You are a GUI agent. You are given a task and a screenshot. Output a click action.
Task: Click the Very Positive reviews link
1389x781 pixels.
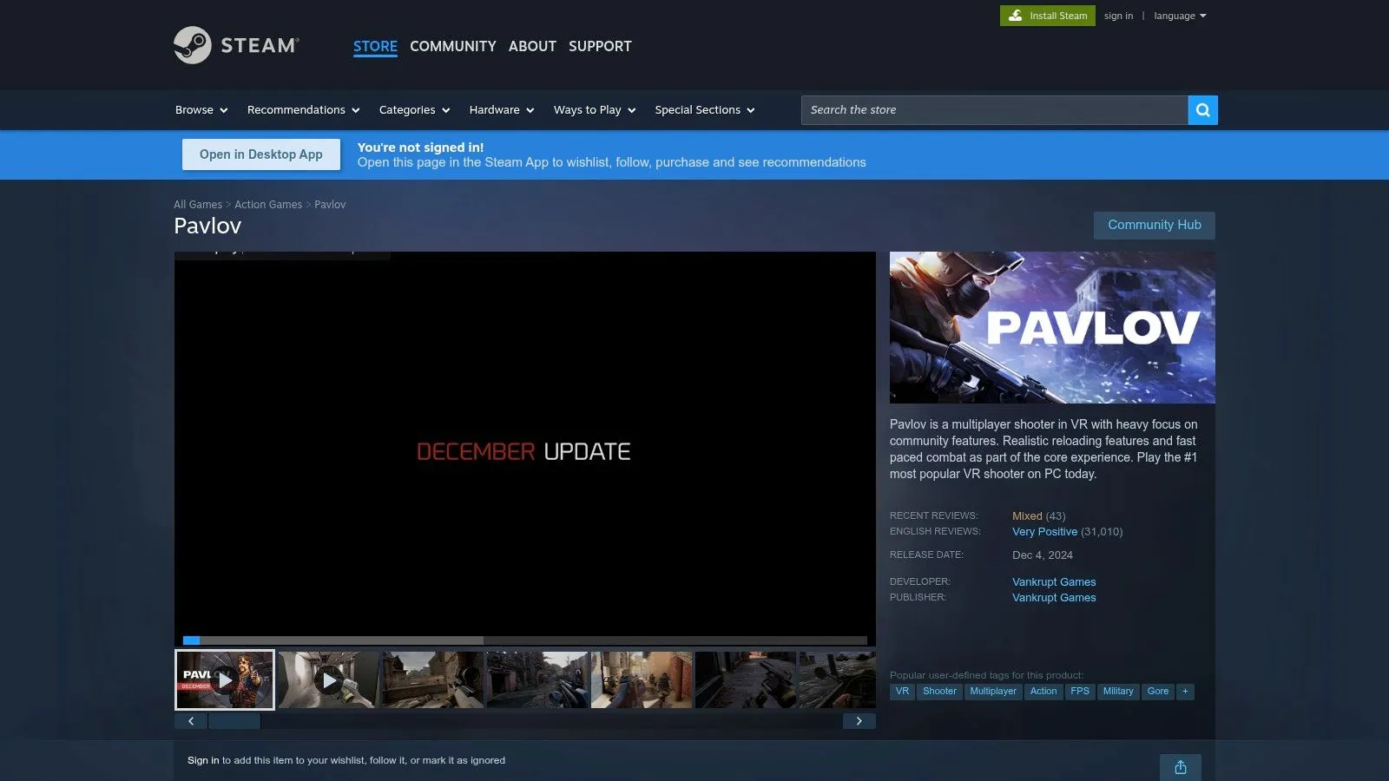click(x=1044, y=532)
